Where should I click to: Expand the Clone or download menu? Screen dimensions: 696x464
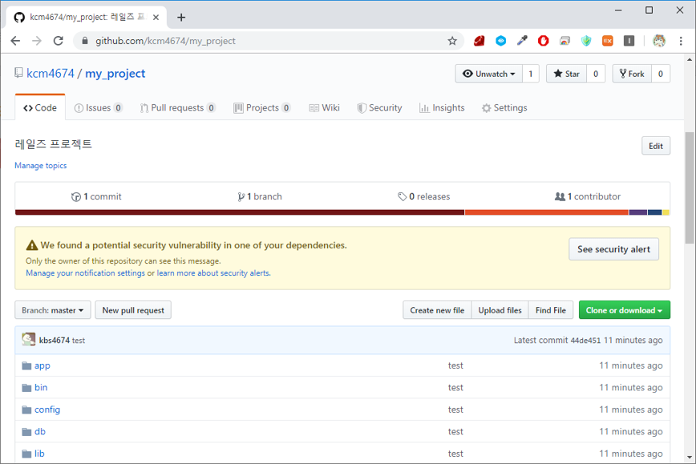[624, 310]
